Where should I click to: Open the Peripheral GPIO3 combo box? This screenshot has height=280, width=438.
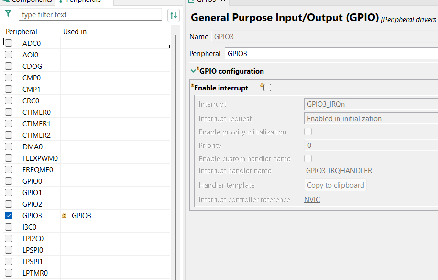point(331,54)
